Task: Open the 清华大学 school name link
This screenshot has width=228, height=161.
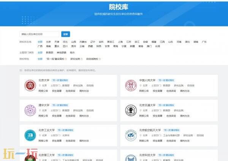Action: pyautogui.click(x=44, y=105)
